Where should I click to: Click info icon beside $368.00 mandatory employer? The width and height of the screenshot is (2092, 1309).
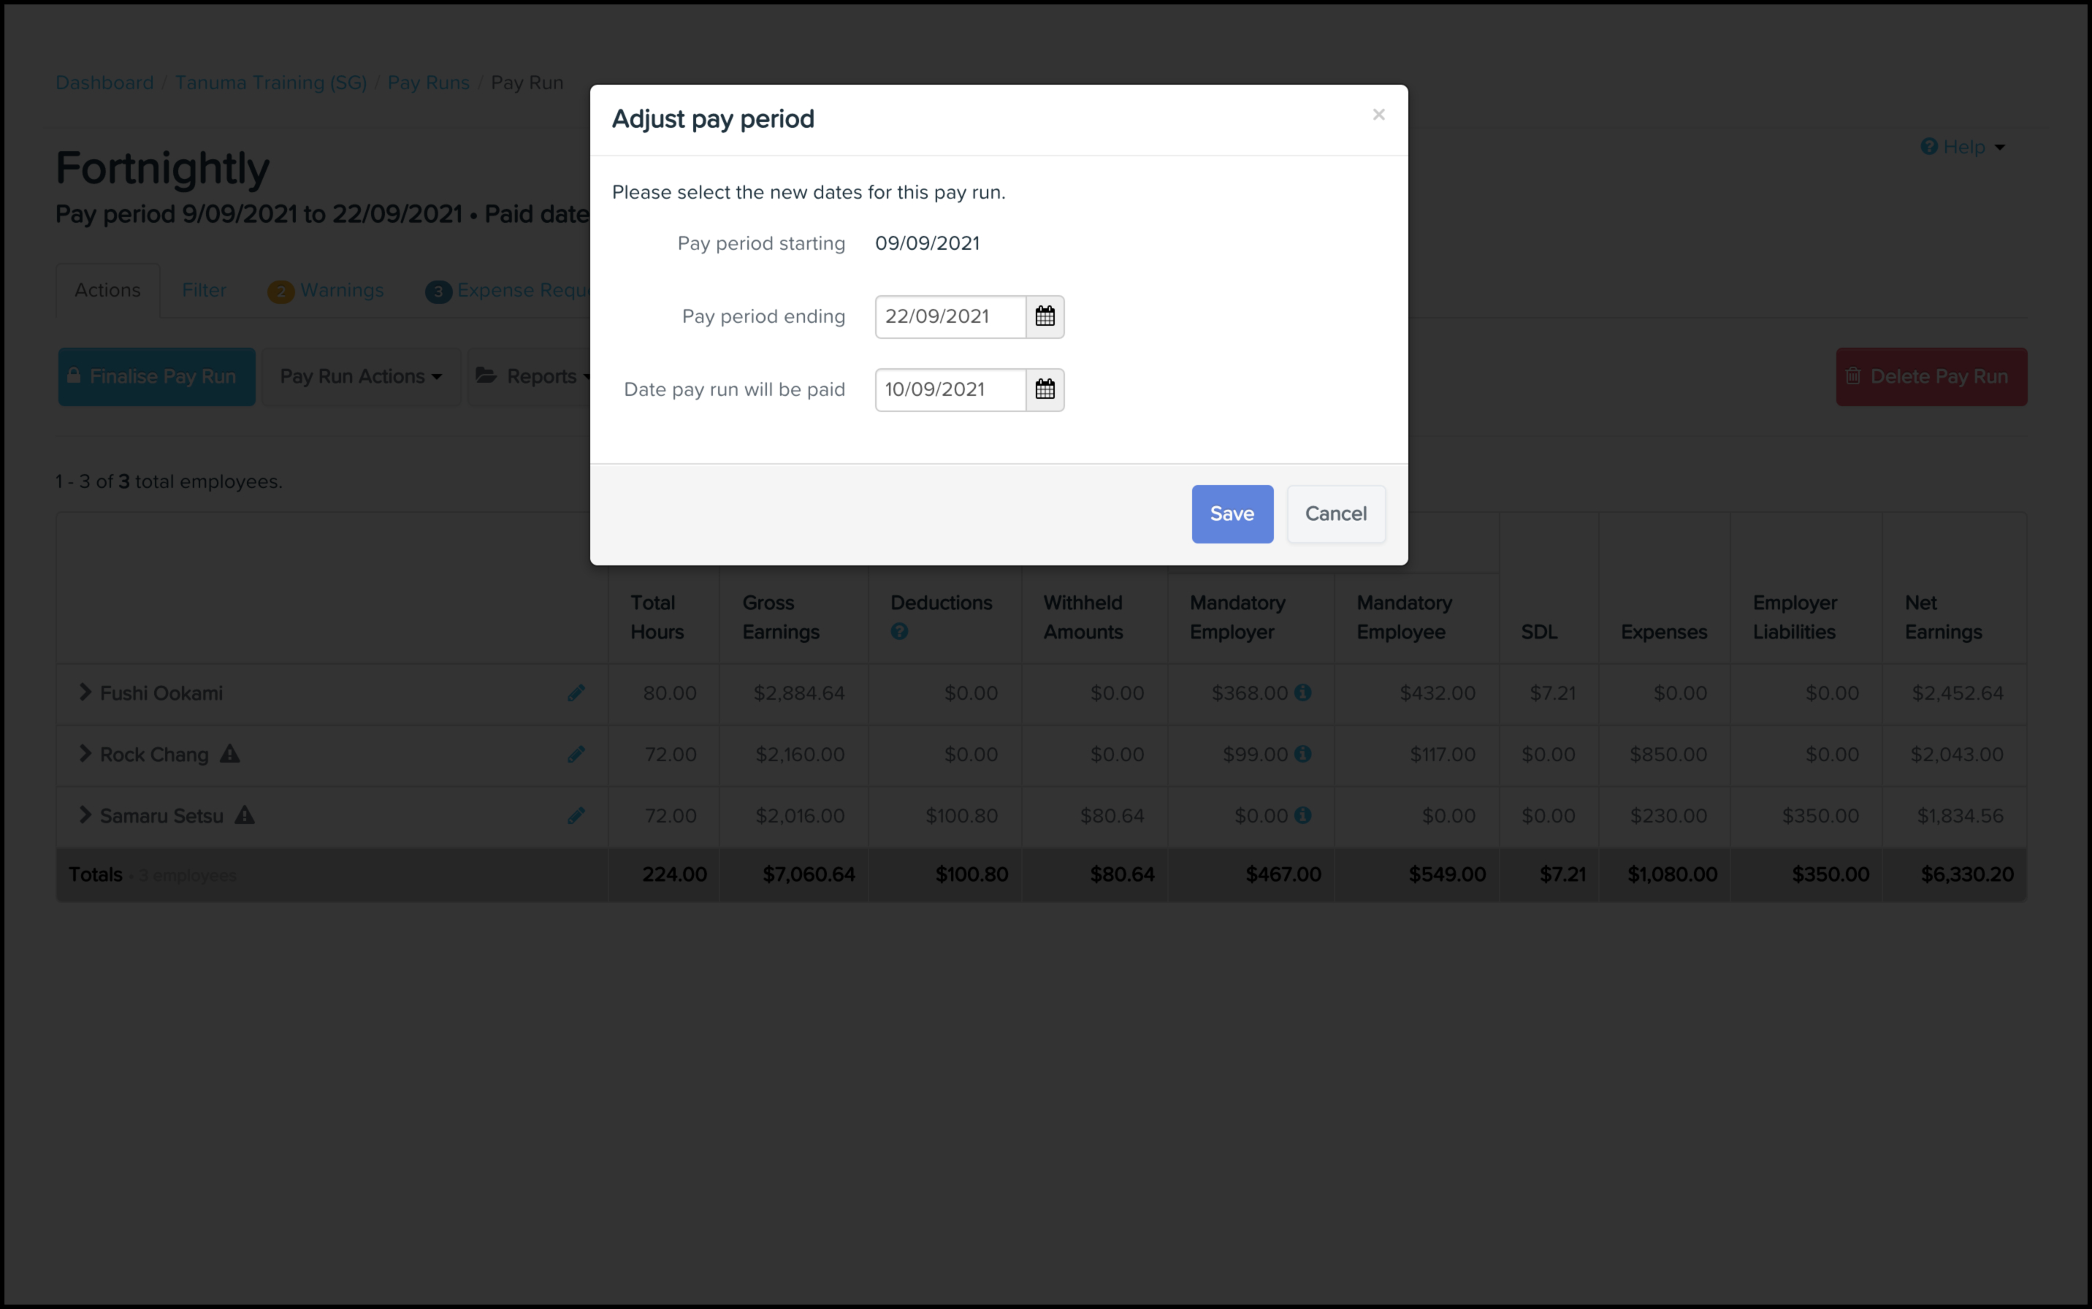[x=1302, y=692]
